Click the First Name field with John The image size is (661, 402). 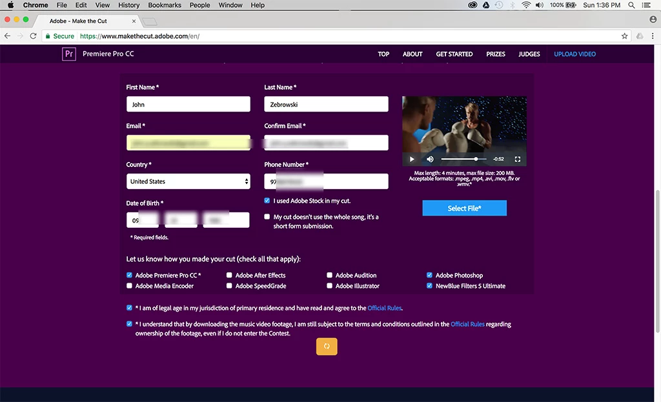(x=188, y=104)
